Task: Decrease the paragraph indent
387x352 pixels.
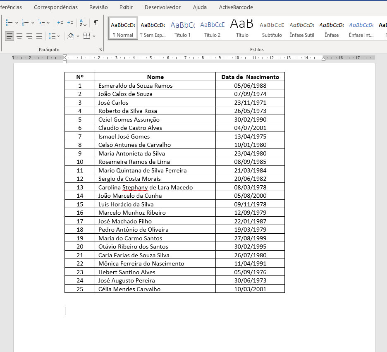Action: point(60,23)
